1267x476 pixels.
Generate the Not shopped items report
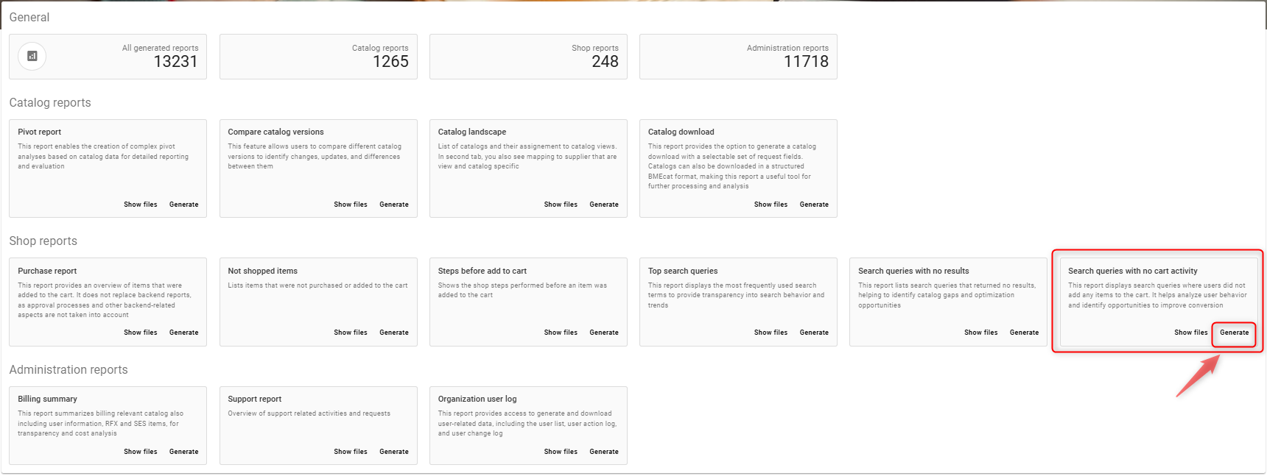click(x=393, y=333)
